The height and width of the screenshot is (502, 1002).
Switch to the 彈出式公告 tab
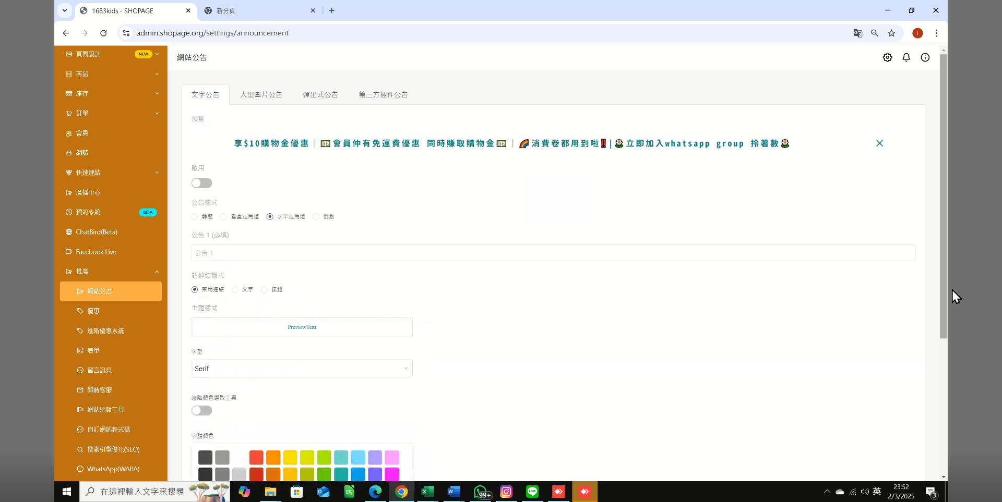tap(320, 94)
